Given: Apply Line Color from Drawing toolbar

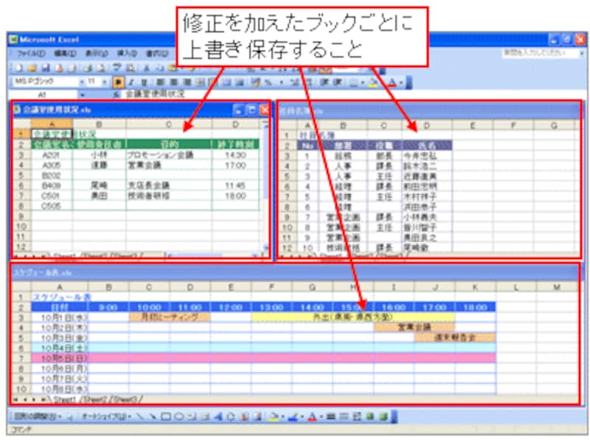Looking at the screenshot, I should (294, 416).
